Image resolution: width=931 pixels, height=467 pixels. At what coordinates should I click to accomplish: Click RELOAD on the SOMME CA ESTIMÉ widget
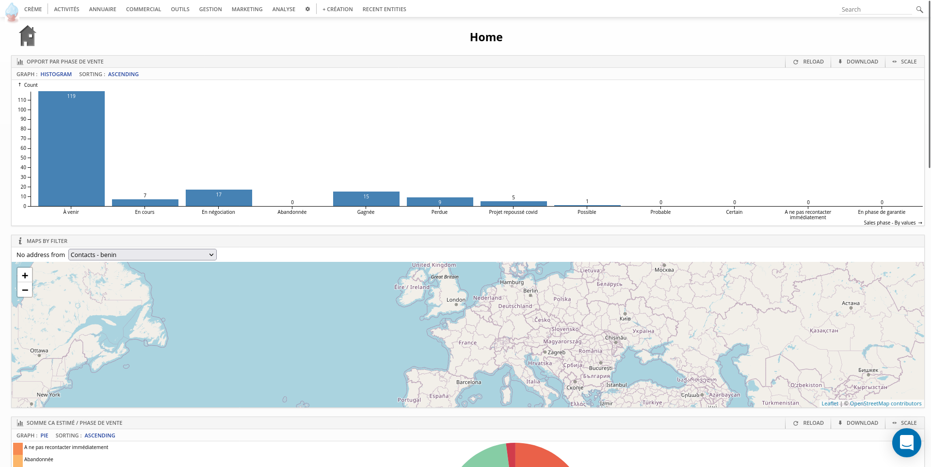pyautogui.click(x=808, y=423)
